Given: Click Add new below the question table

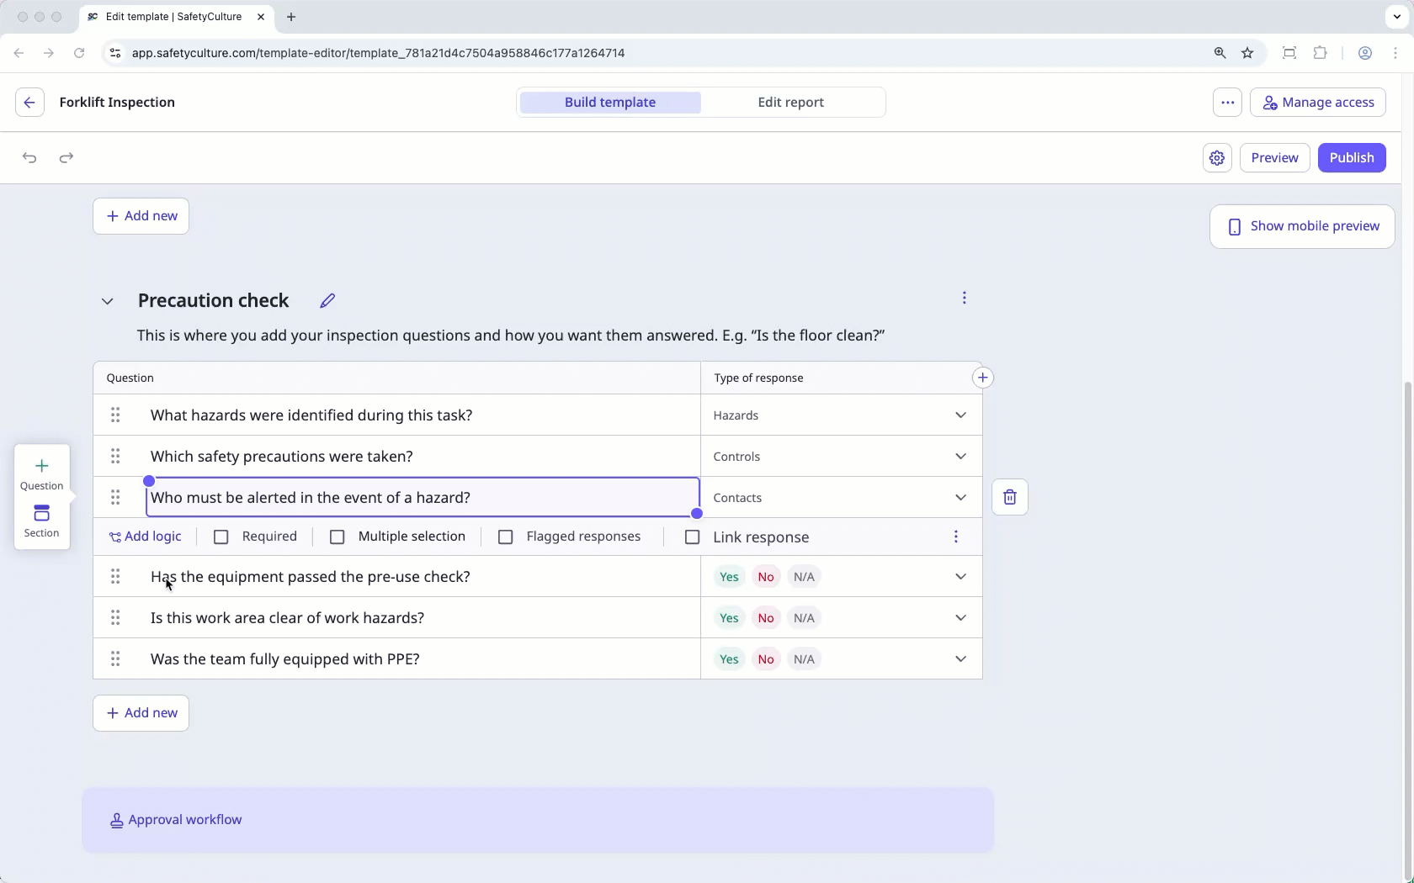Looking at the screenshot, I should point(141,713).
